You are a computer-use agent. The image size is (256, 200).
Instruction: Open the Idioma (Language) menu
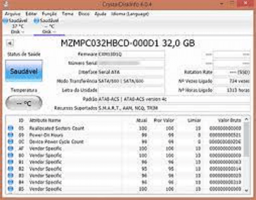tap(130, 14)
